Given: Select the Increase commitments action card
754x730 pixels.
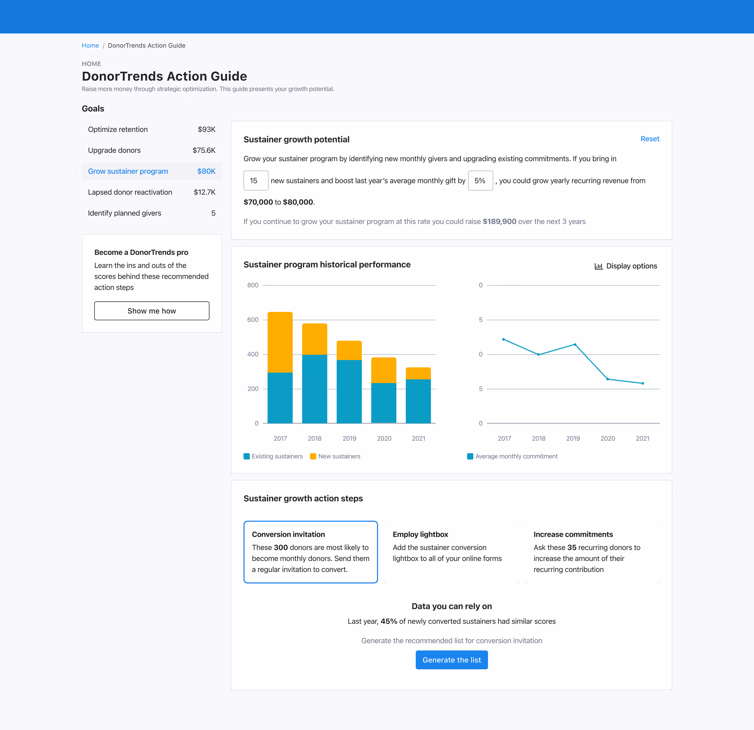Looking at the screenshot, I should point(592,552).
